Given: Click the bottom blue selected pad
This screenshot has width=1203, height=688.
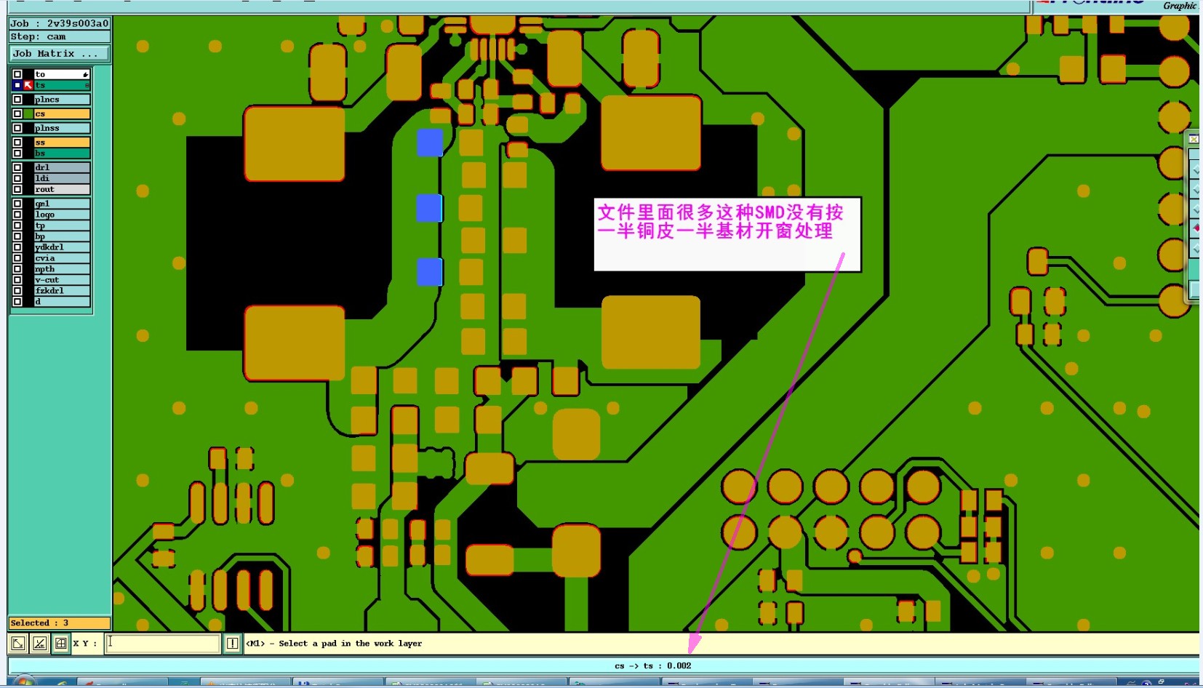Looking at the screenshot, I should 430,272.
